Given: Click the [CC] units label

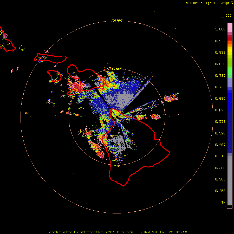Looking at the screenshot, I should tap(222, 18).
